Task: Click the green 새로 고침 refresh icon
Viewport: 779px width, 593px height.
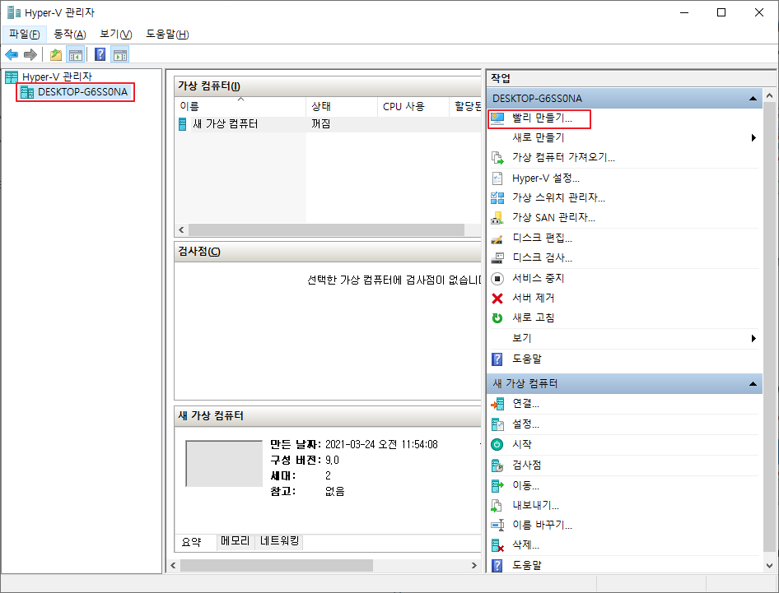Action: click(x=497, y=318)
